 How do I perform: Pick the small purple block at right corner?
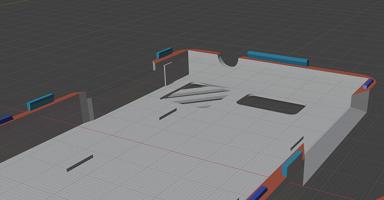tap(368, 84)
